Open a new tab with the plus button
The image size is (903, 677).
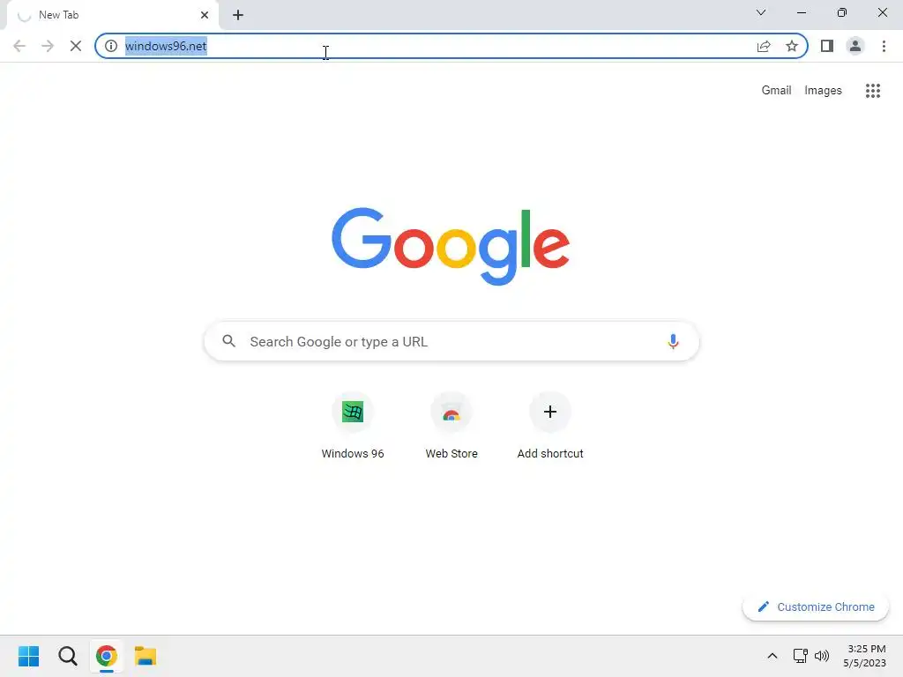(238, 15)
